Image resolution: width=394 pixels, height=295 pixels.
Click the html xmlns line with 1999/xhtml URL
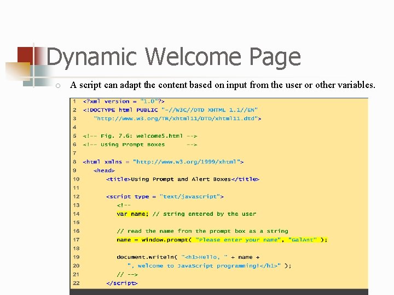(x=163, y=162)
